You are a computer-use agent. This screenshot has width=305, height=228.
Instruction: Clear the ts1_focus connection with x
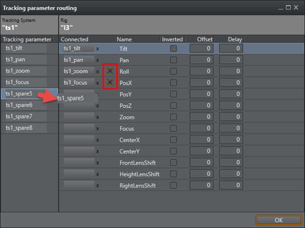(97, 83)
